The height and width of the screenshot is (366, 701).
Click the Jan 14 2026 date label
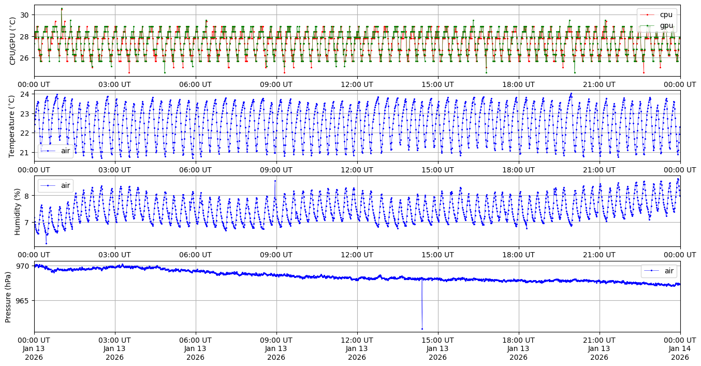(680, 353)
